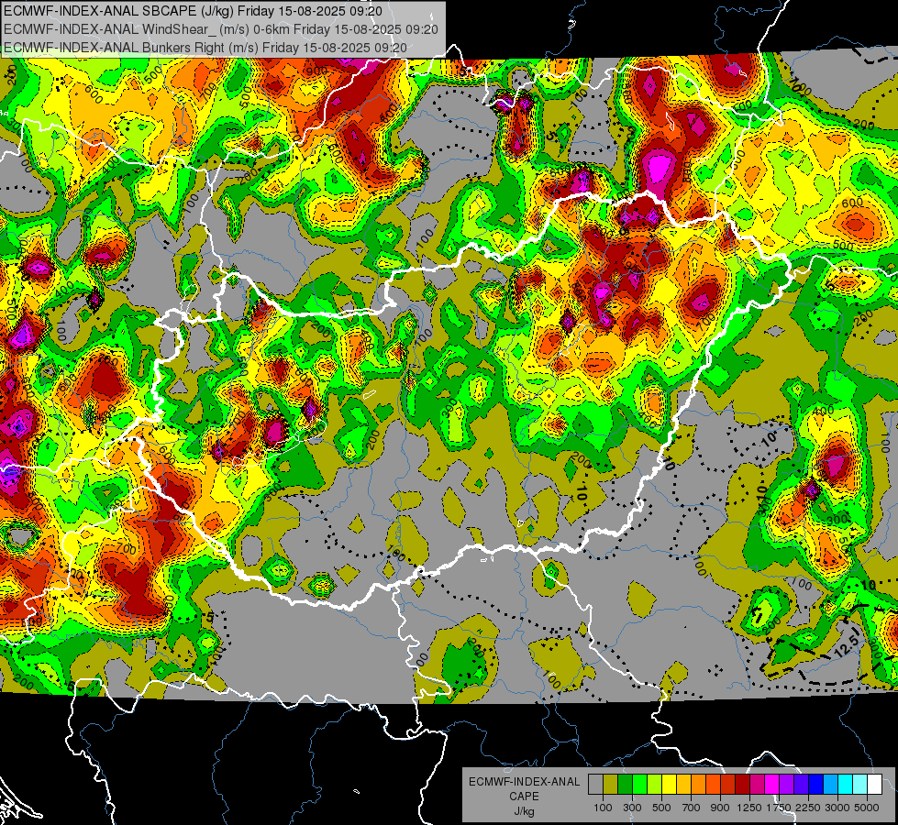
Task: Select the dark green legend swatch before 300
Action: tap(625, 784)
